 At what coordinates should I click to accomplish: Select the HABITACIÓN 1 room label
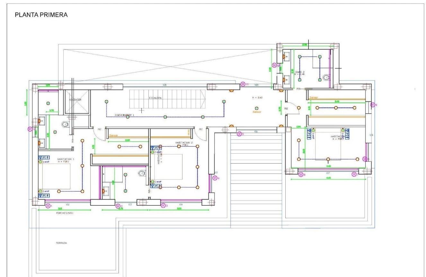pyautogui.click(x=66, y=159)
